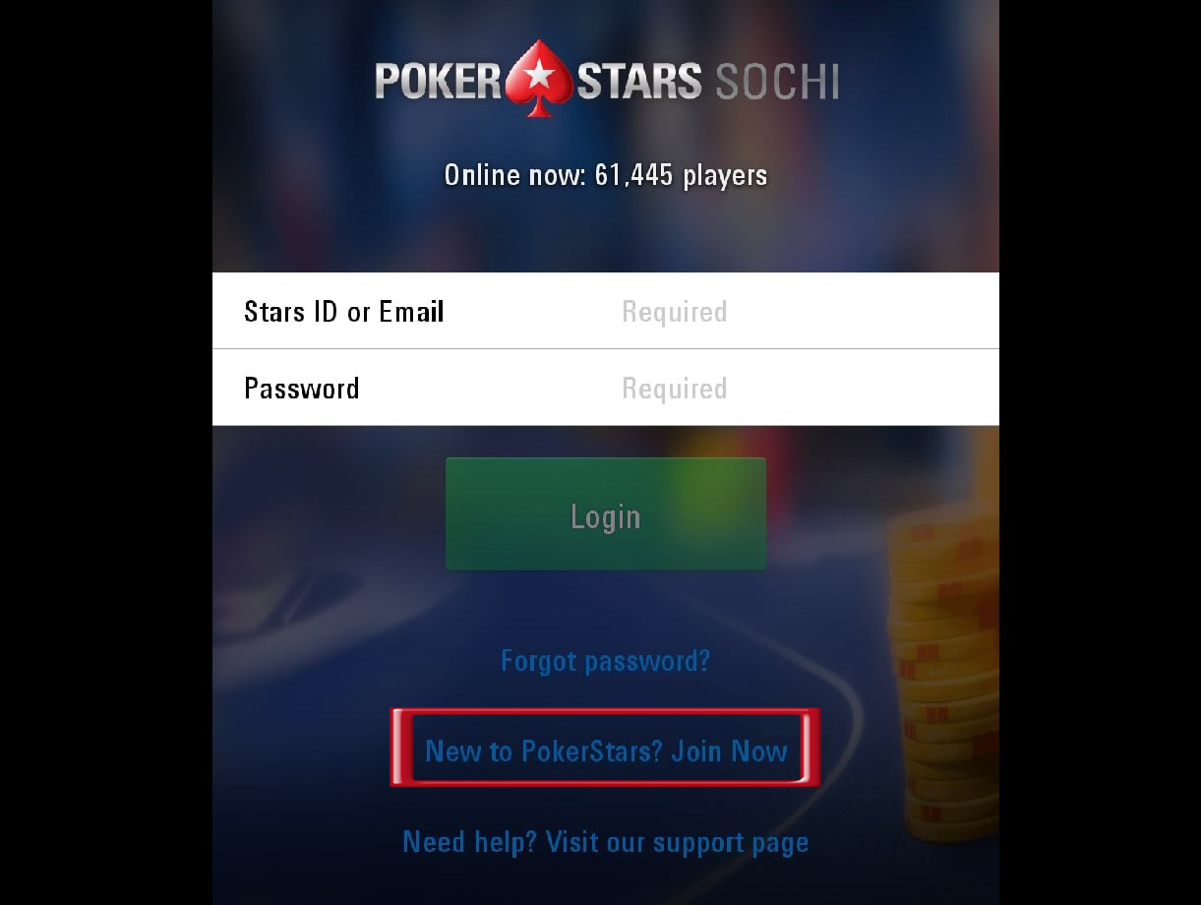The image size is (1201, 905).
Task: Click the Required placeholder in the Stars ID row
Action: coord(675,313)
